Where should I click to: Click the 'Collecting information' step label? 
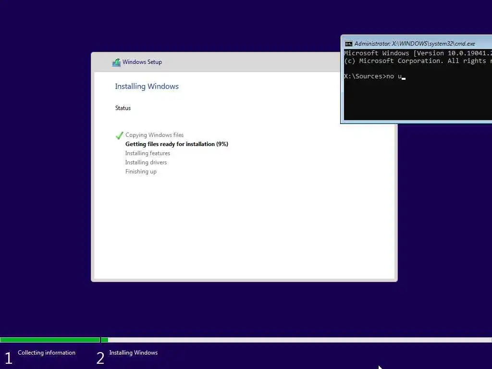tap(47, 353)
